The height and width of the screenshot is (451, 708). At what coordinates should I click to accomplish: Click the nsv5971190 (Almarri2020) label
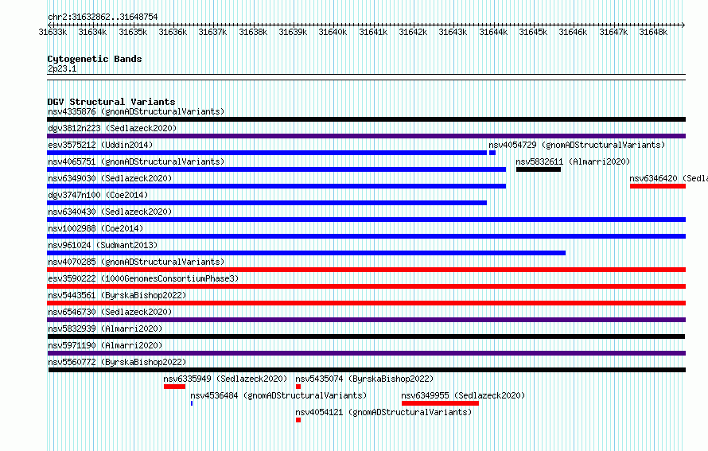[x=105, y=345]
